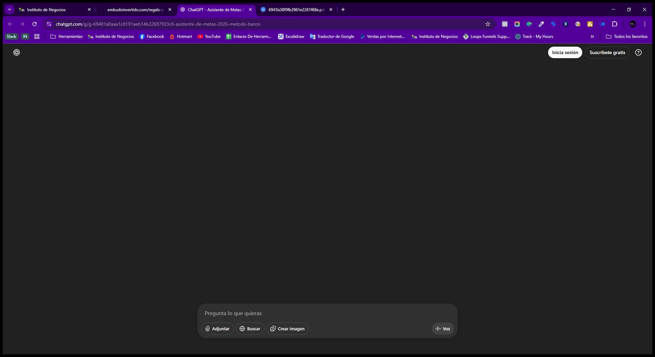View site information icon in address bar
This screenshot has width=655, height=357.
click(49, 24)
